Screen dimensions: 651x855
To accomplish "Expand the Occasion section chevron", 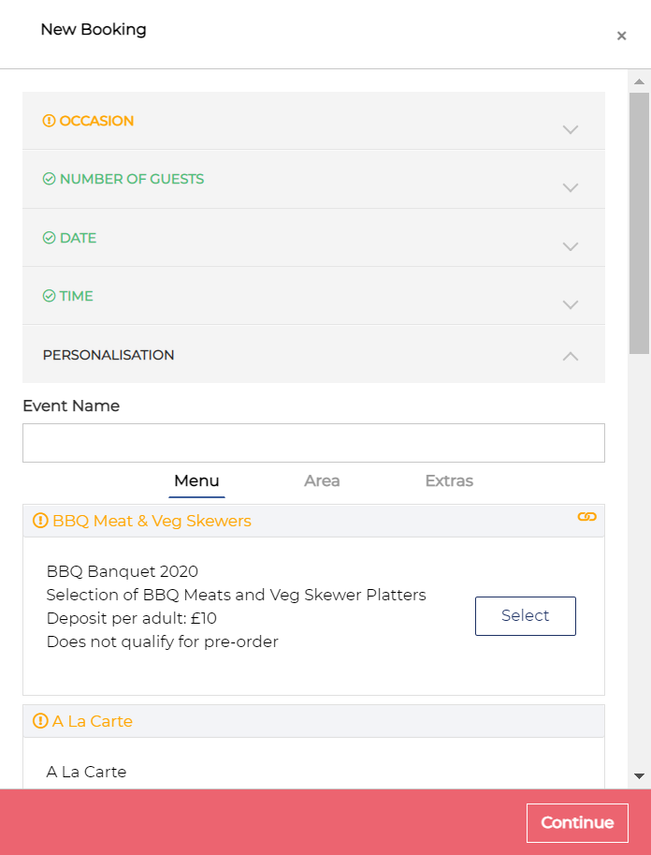I will pyautogui.click(x=571, y=129).
